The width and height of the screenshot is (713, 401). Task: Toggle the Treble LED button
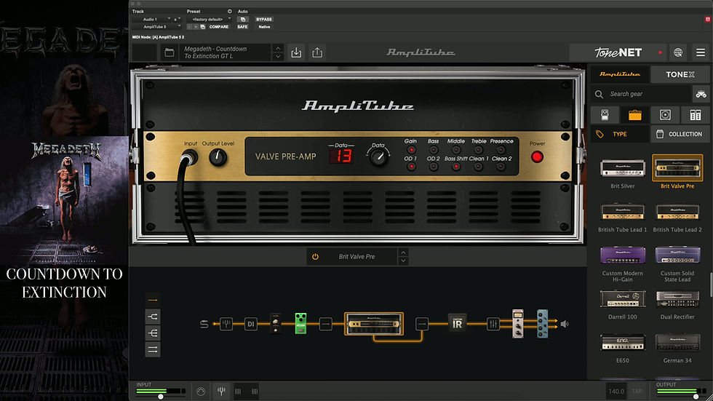click(479, 150)
